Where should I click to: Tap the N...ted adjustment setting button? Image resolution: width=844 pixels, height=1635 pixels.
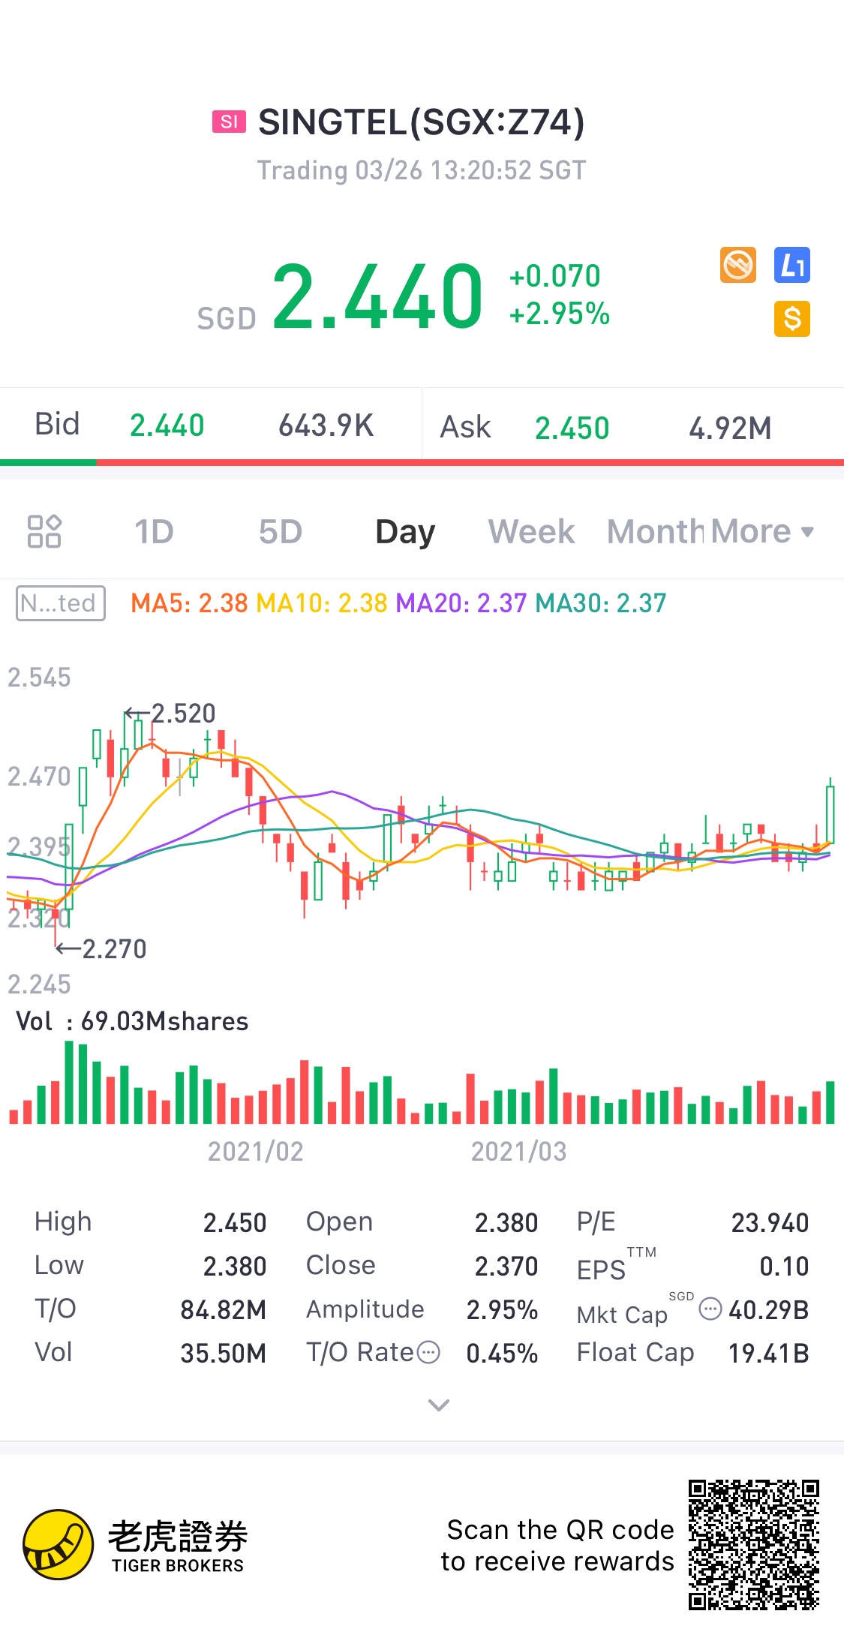61,603
